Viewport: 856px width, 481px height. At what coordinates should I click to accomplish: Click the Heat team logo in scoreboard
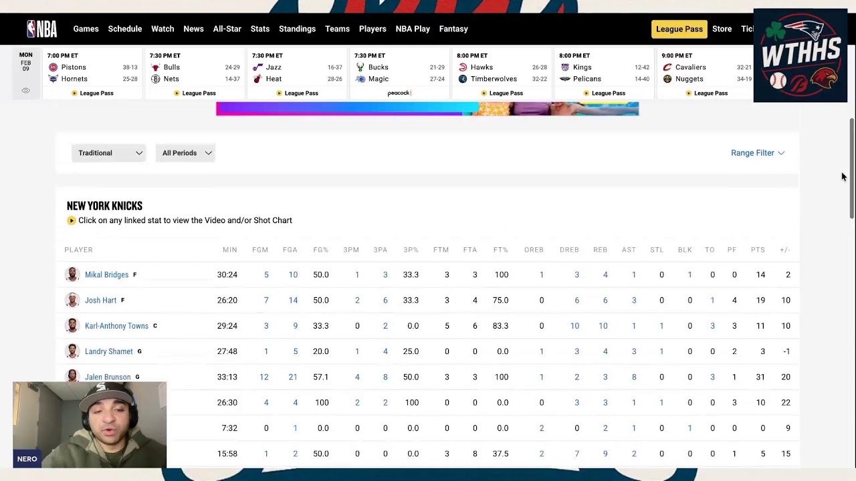(258, 79)
